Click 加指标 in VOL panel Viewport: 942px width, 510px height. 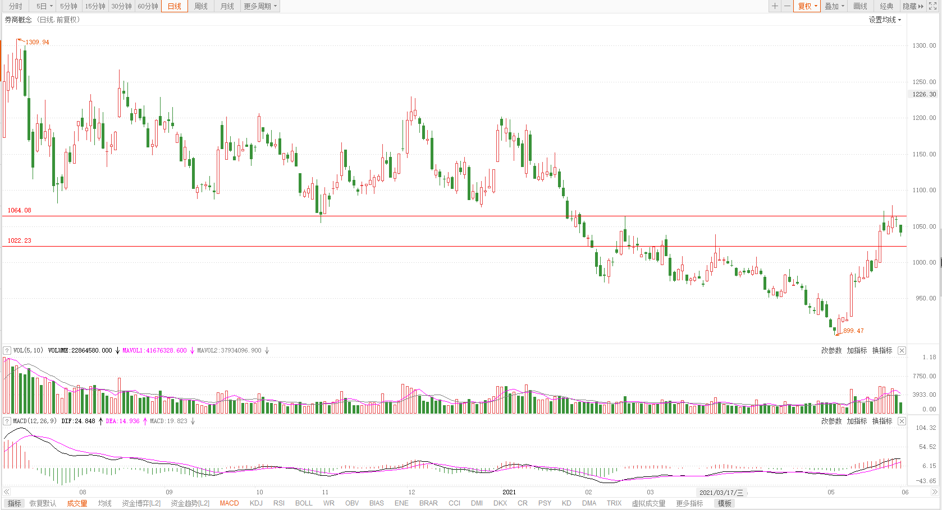point(857,350)
